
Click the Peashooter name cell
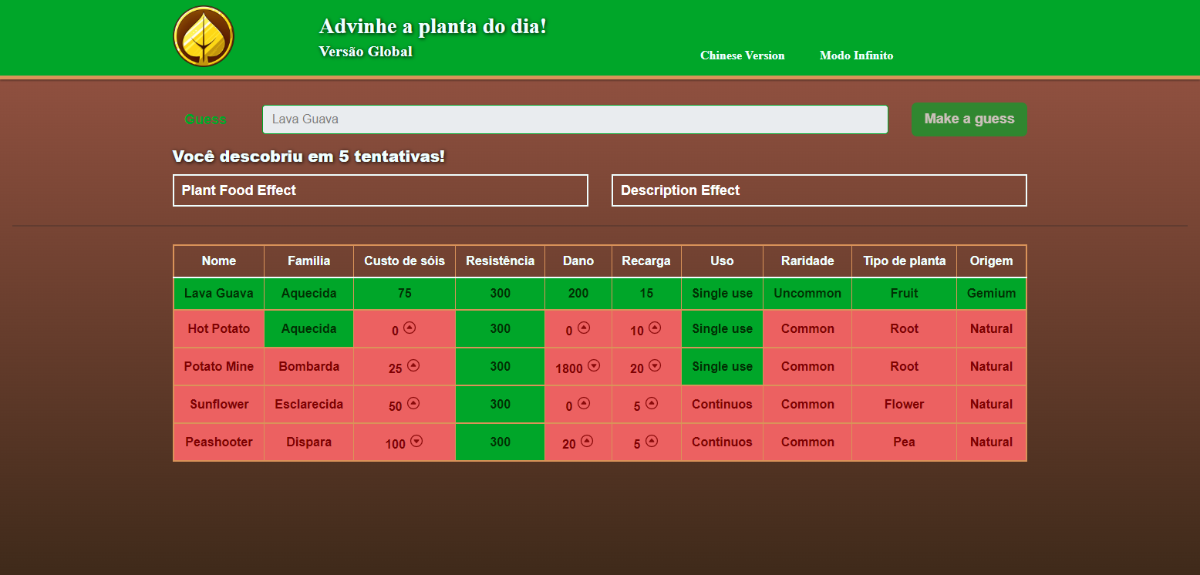(219, 442)
